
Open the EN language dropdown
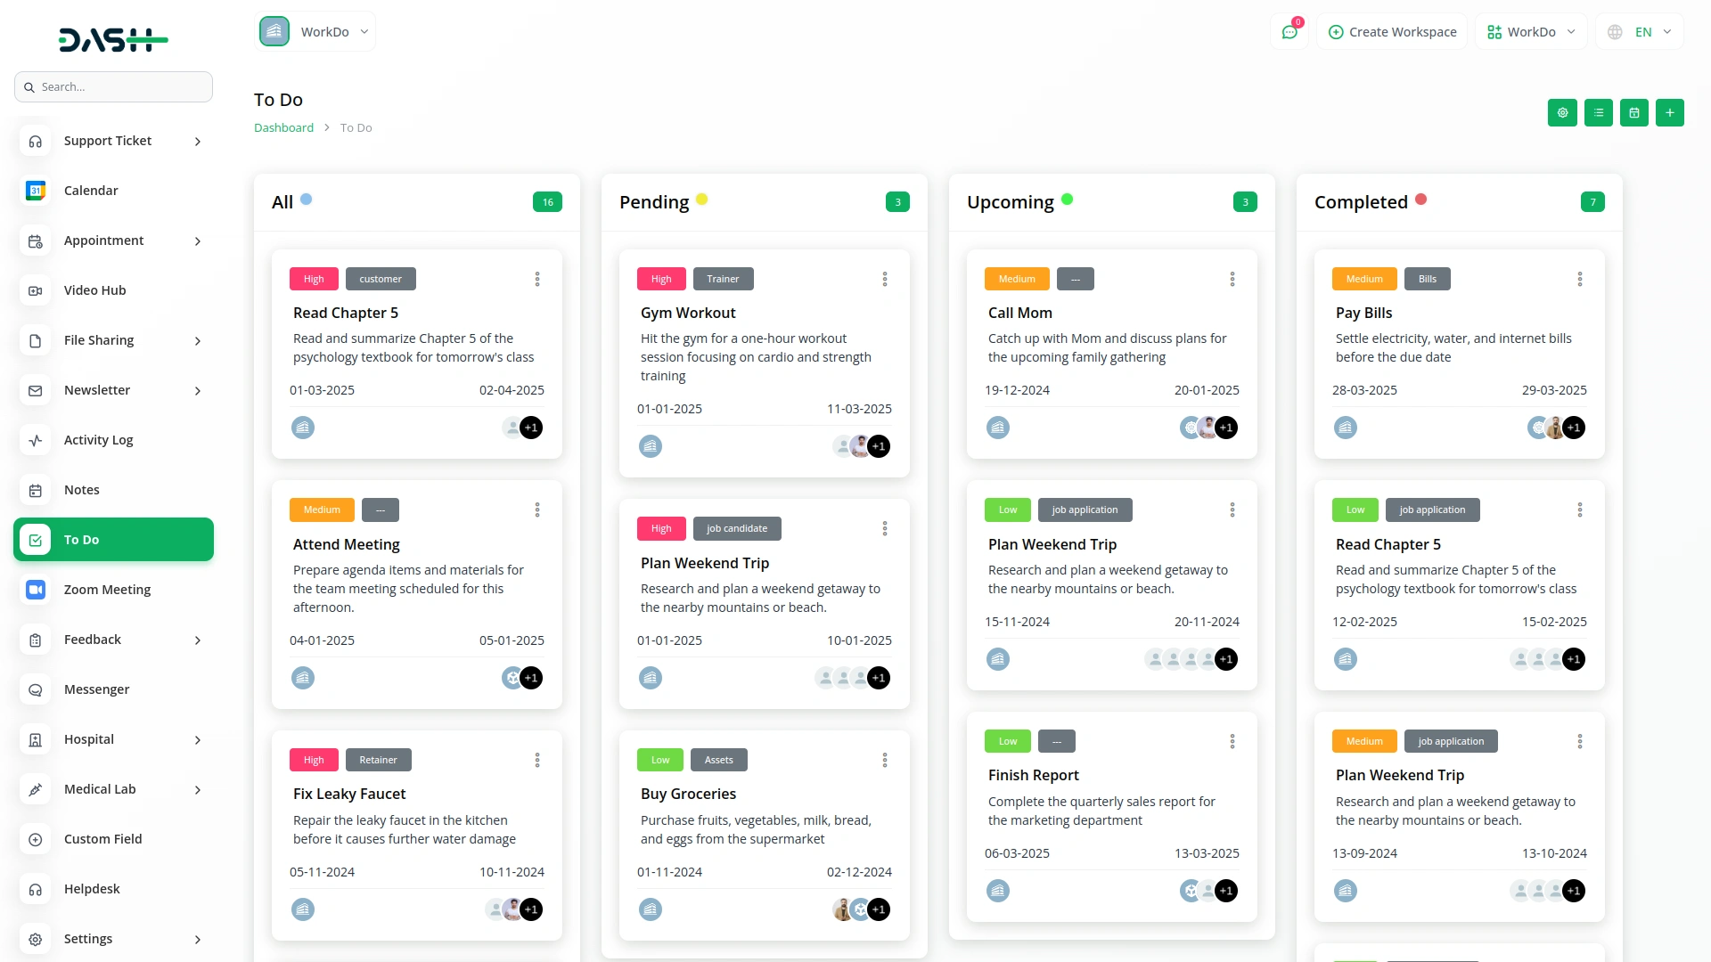pos(1641,32)
